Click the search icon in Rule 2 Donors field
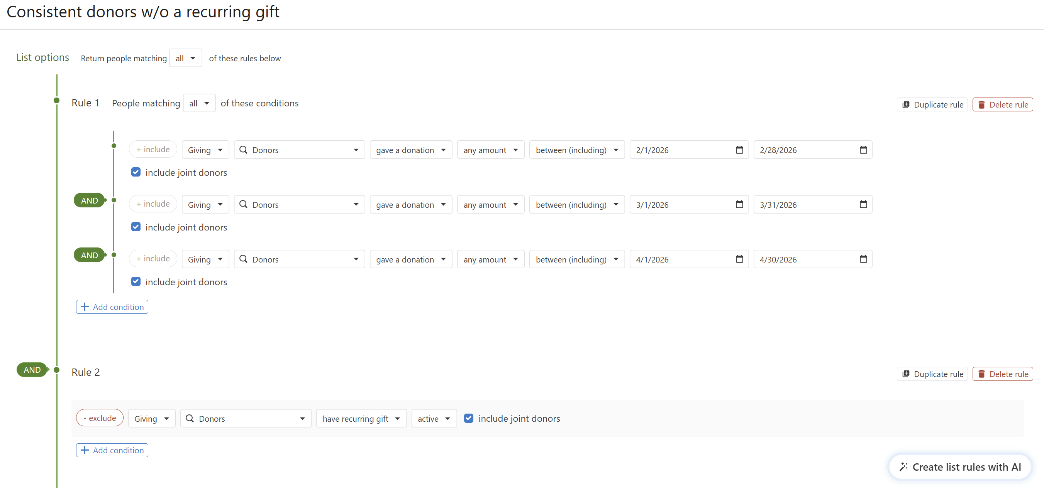 click(190, 418)
